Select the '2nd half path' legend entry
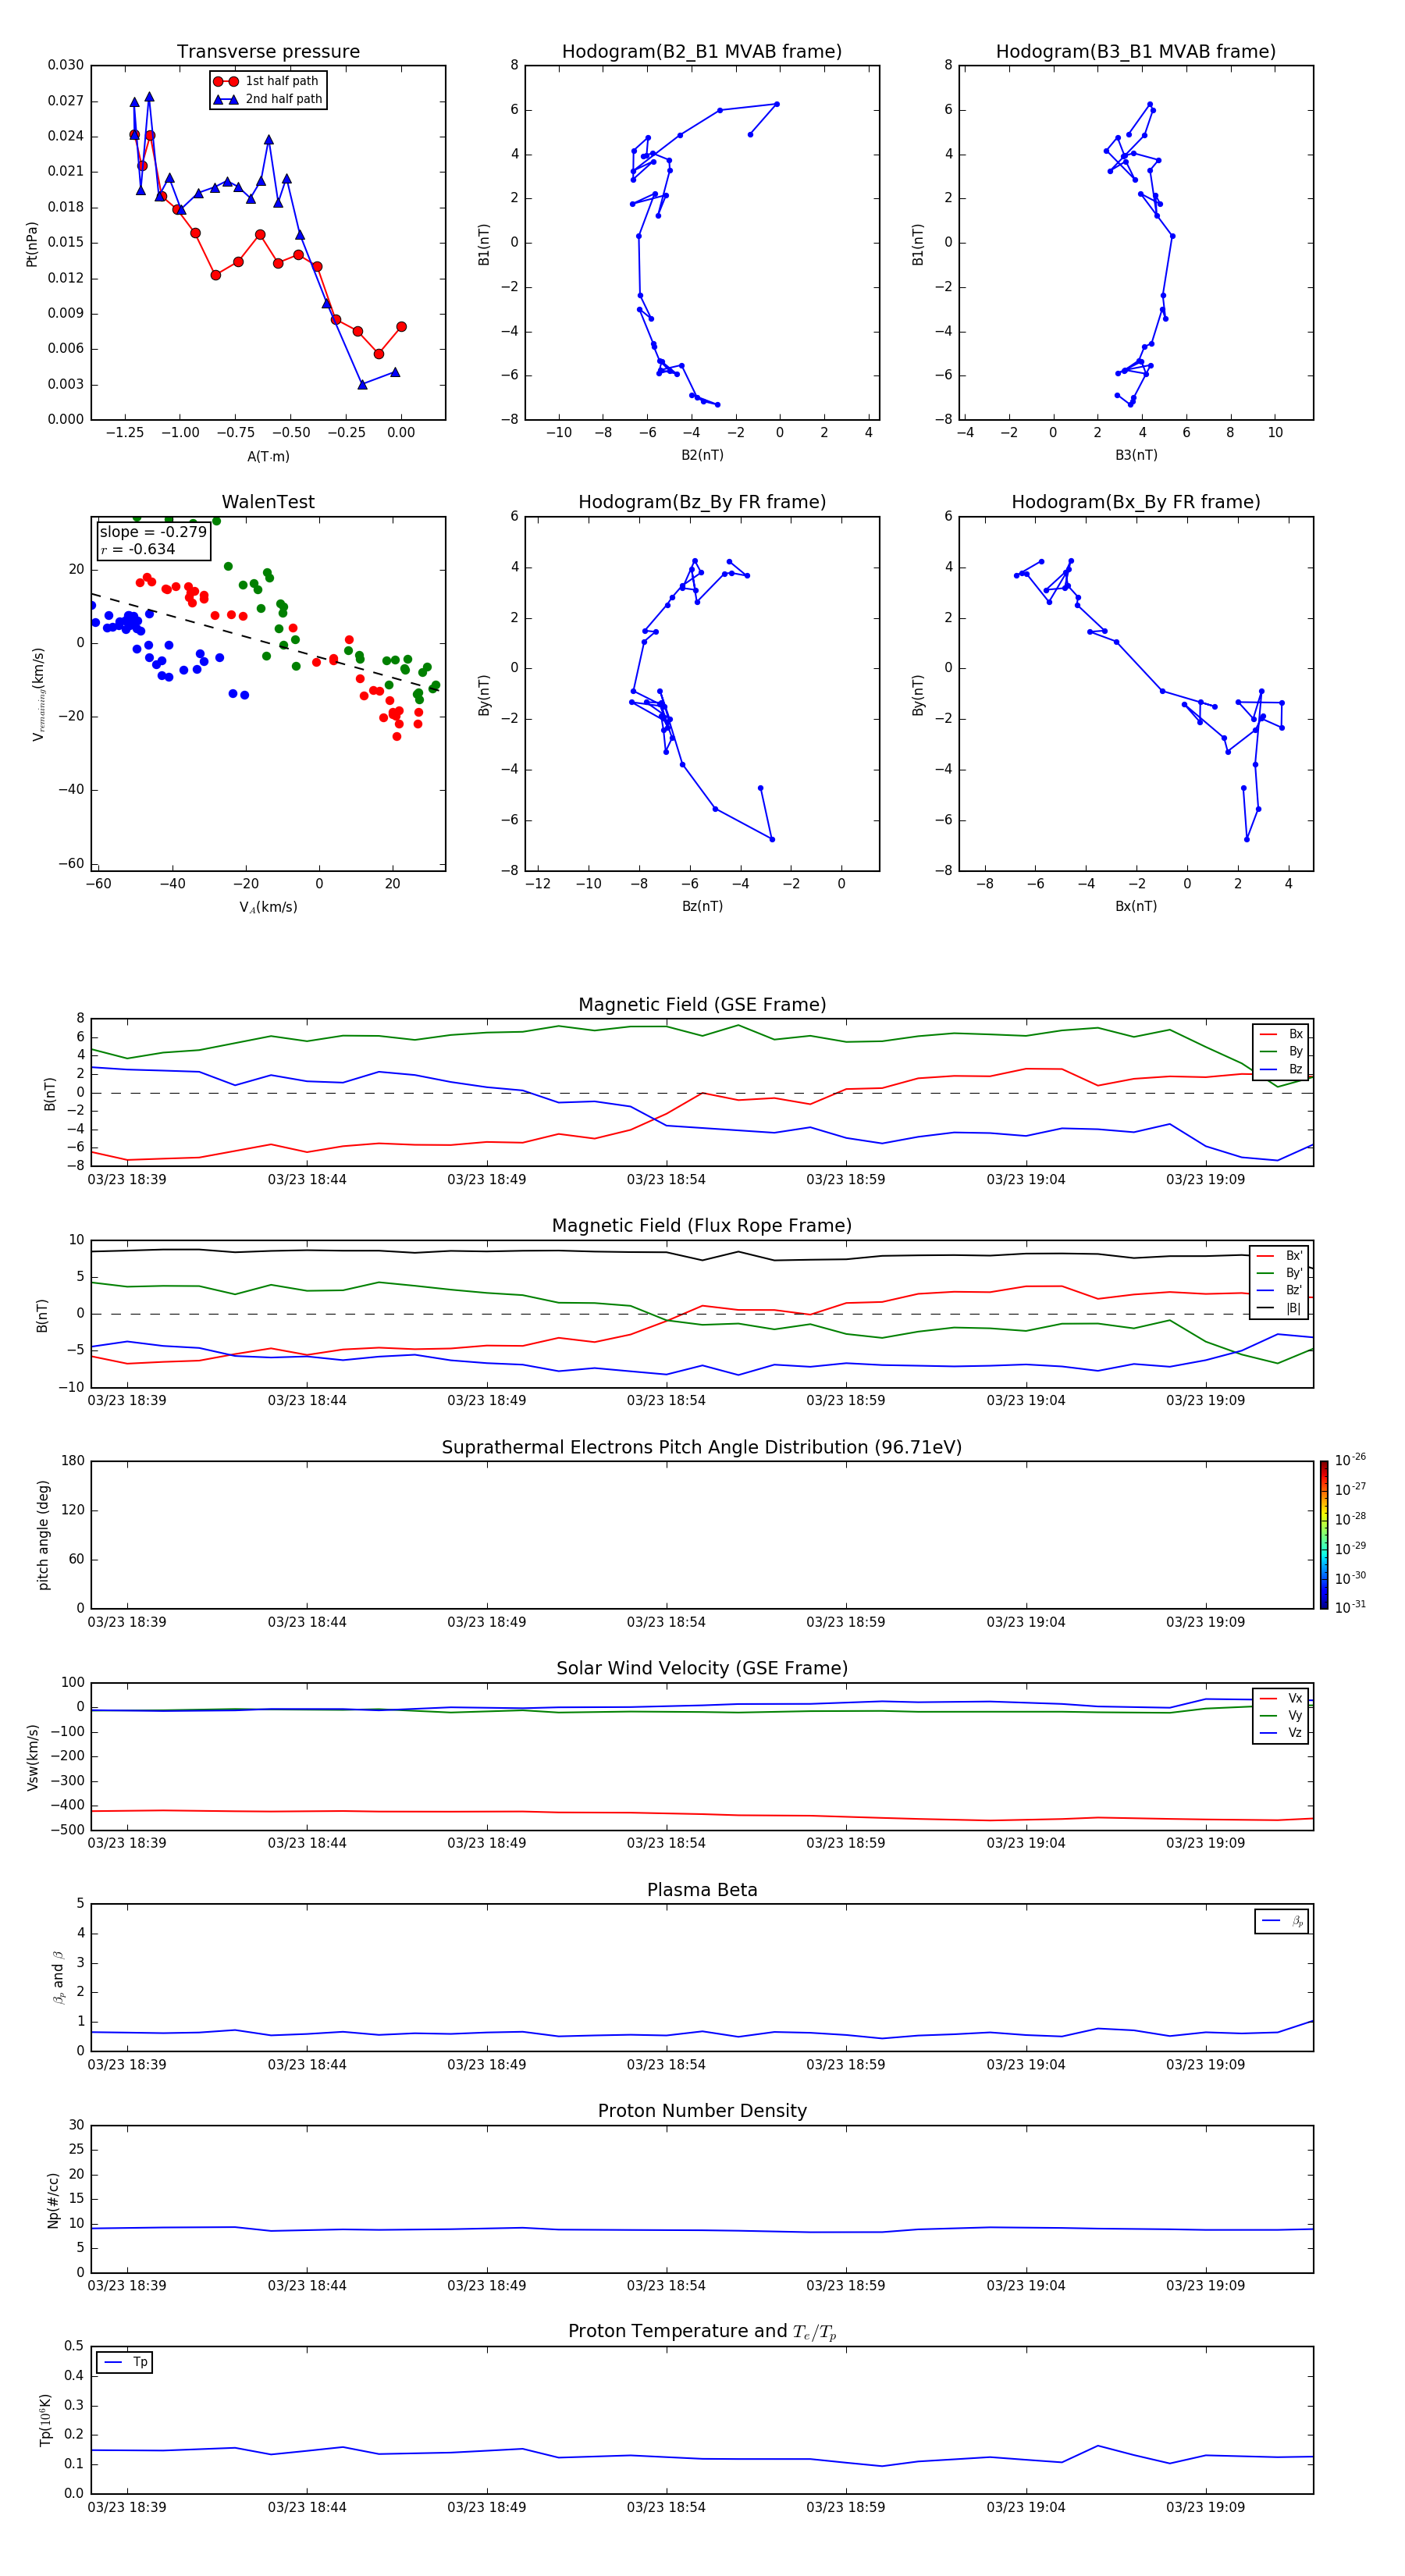The width and height of the screenshot is (1405, 2576). point(267,99)
